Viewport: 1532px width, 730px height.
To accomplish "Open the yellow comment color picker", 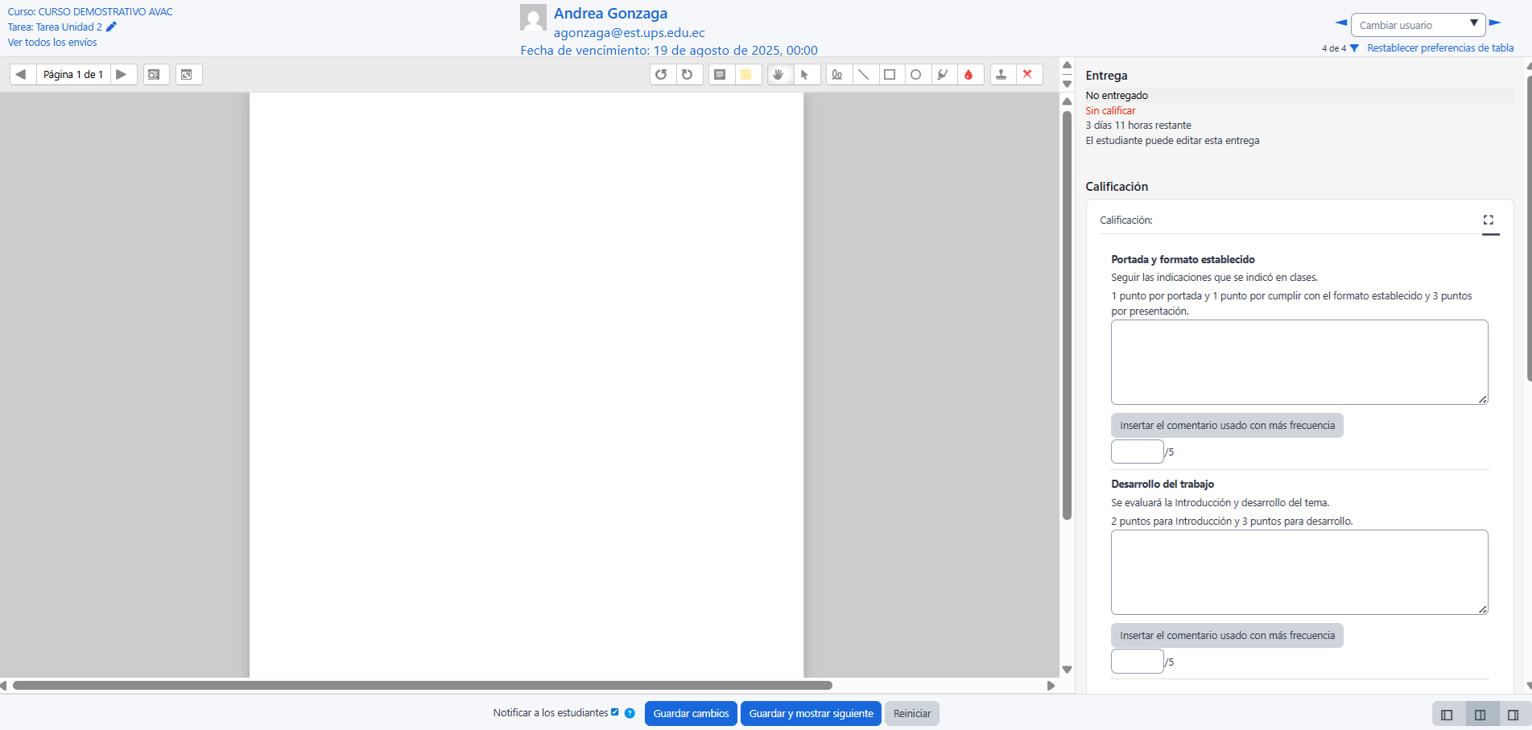I will click(746, 75).
